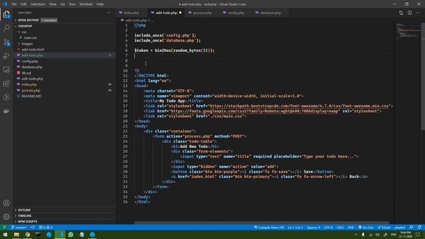Open Chrome from the taskbar
Image resolution: width=425 pixels, height=239 pixels.
coord(27,234)
